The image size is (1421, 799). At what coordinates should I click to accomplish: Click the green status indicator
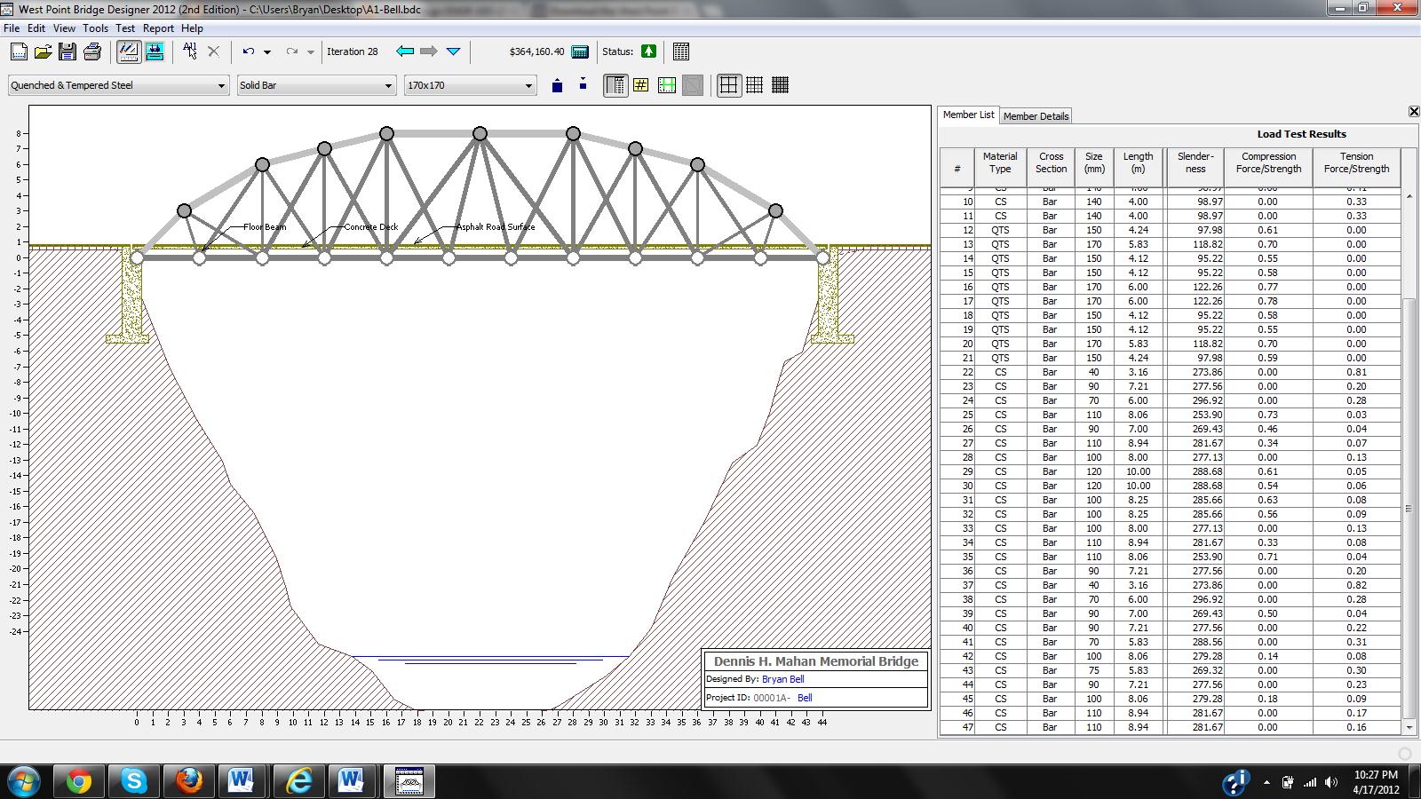tap(649, 51)
